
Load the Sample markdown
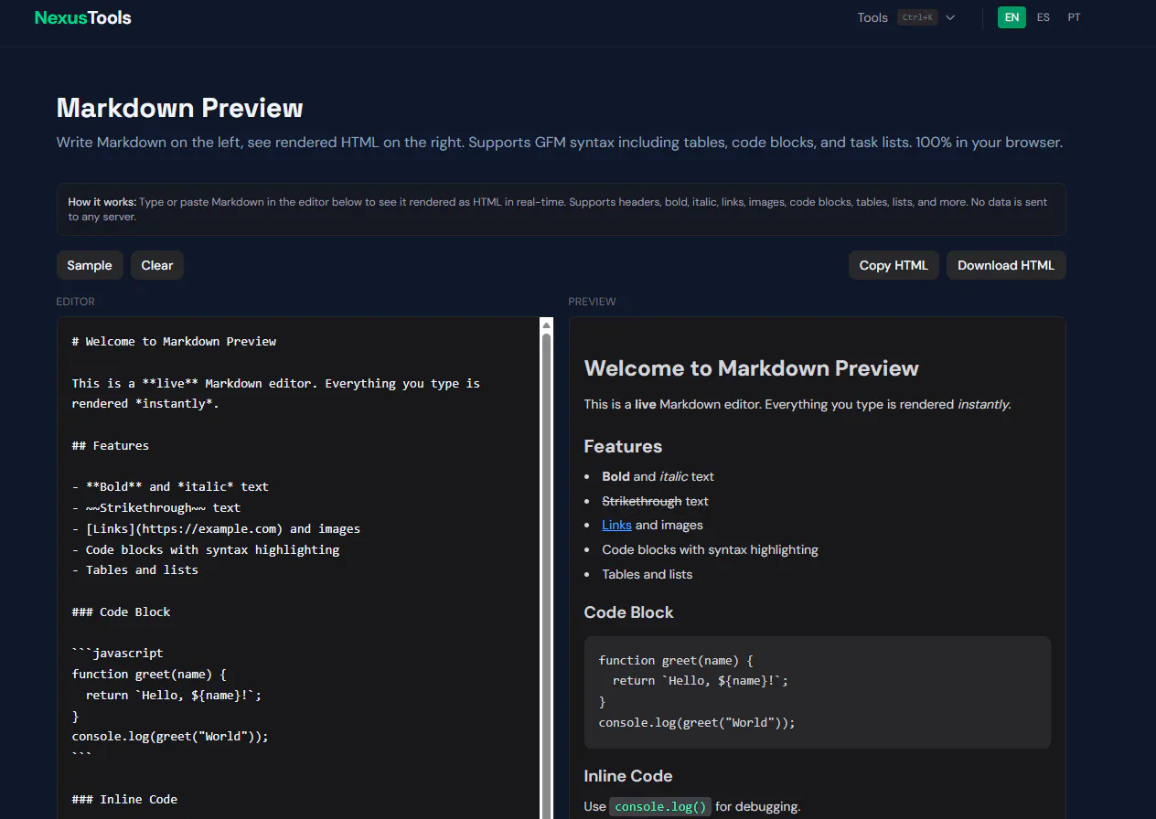click(90, 265)
